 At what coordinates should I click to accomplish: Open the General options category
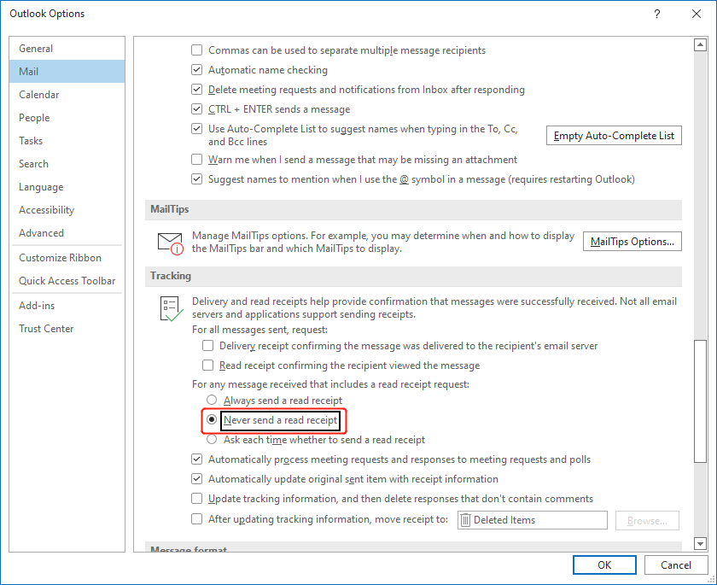(67, 49)
